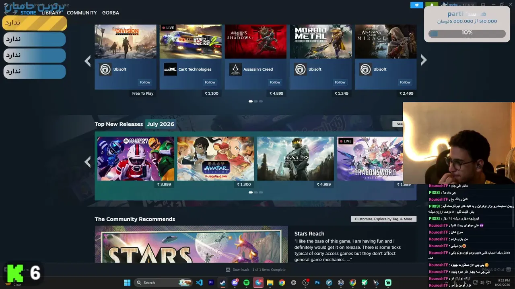Click the Ubisoft logo under The Division

tap(105, 69)
